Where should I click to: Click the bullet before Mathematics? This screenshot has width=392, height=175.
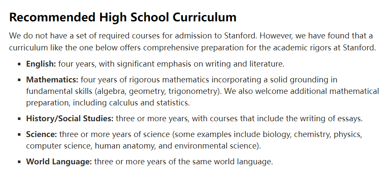click(19, 80)
